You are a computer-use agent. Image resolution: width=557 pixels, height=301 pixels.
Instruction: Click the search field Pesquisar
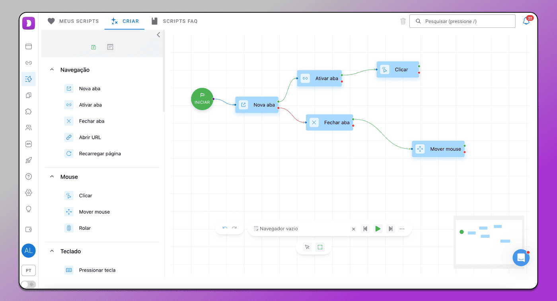click(462, 21)
